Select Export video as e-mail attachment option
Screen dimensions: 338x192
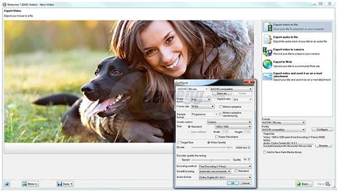tap(297, 76)
